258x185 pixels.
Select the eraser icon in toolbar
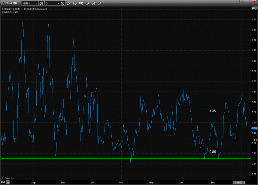pos(99,3)
